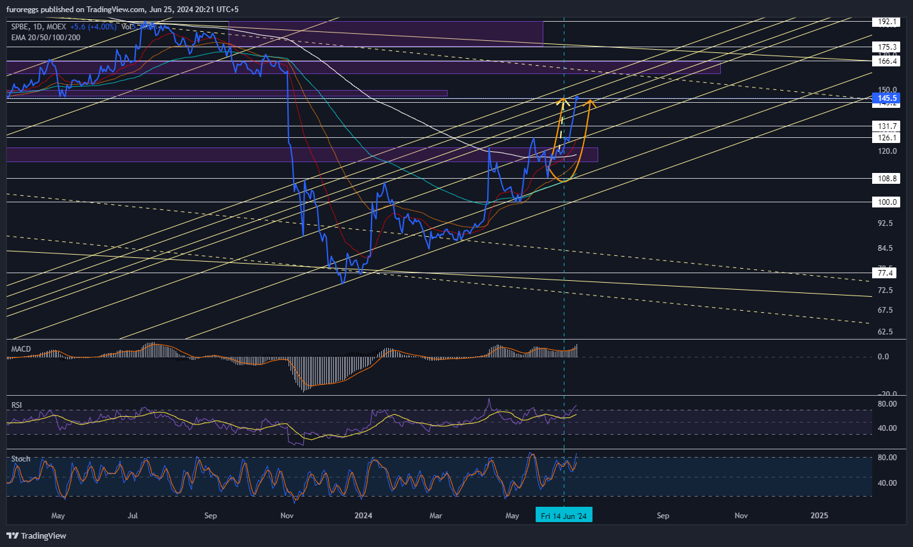Click the "furoreggs published on TradingView.com" header text
Viewport: 913px width, 547px height.
pyautogui.click(x=75, y=9)
